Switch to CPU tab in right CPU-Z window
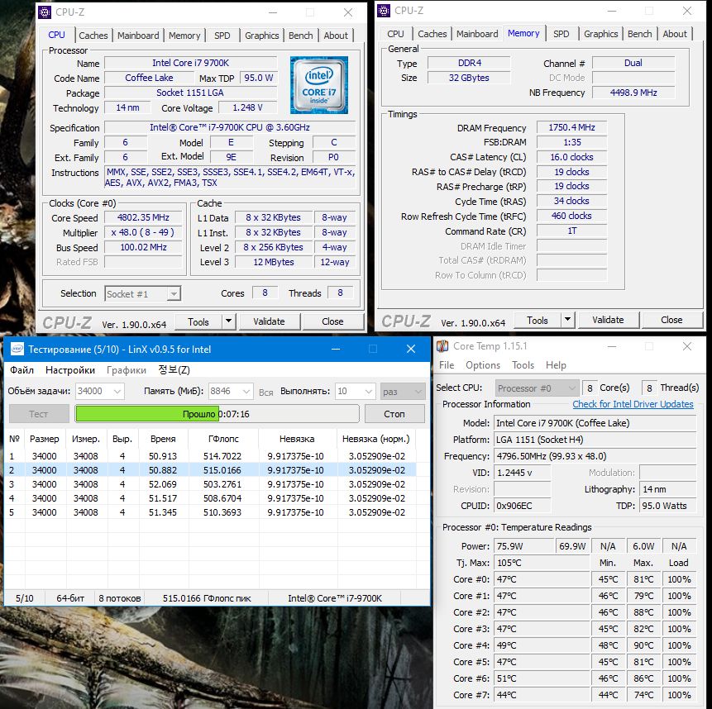The image size is (712, 709). pyautogui.click(x=395, y=34)
